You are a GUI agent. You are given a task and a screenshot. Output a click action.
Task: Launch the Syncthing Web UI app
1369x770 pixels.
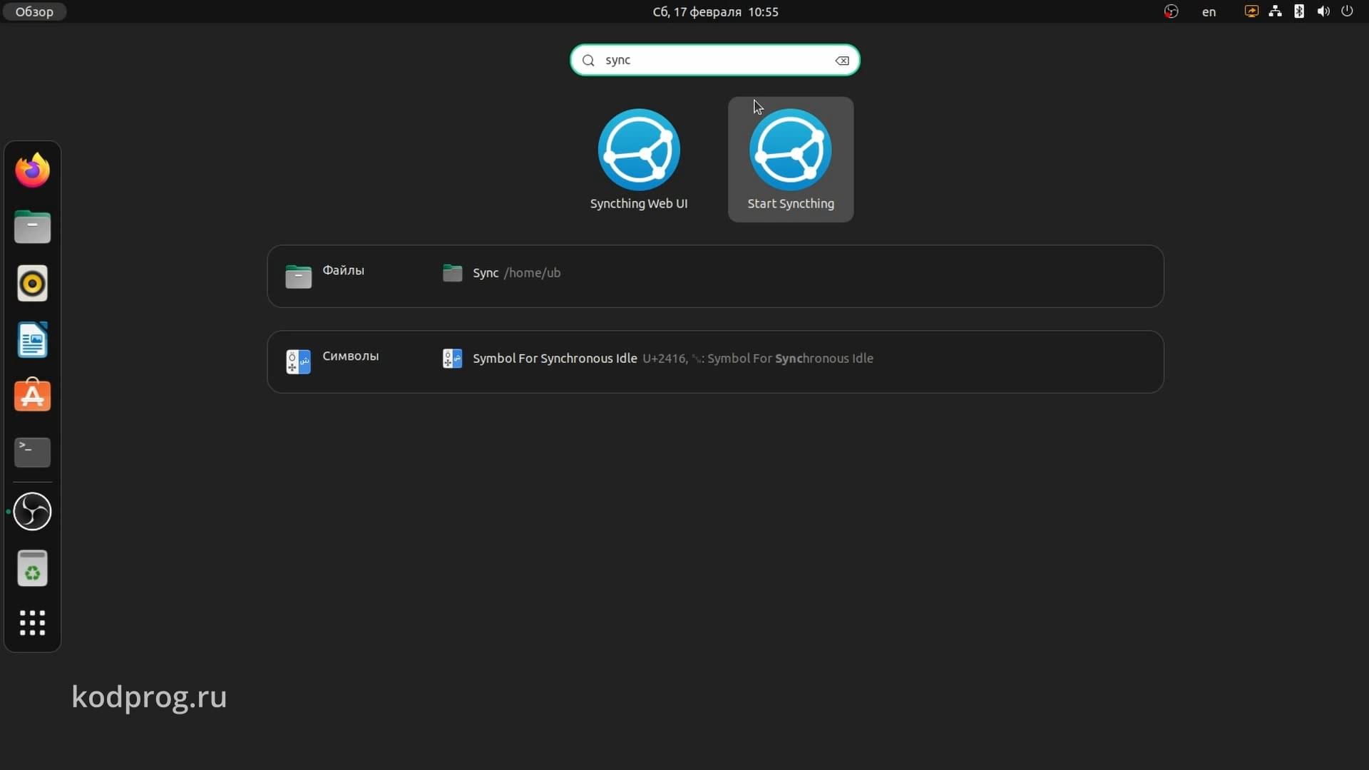pos(639,160)
